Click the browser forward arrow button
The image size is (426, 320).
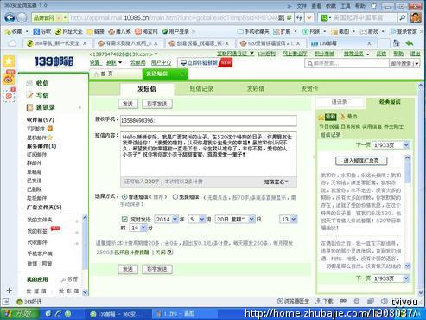pos(22,18)
